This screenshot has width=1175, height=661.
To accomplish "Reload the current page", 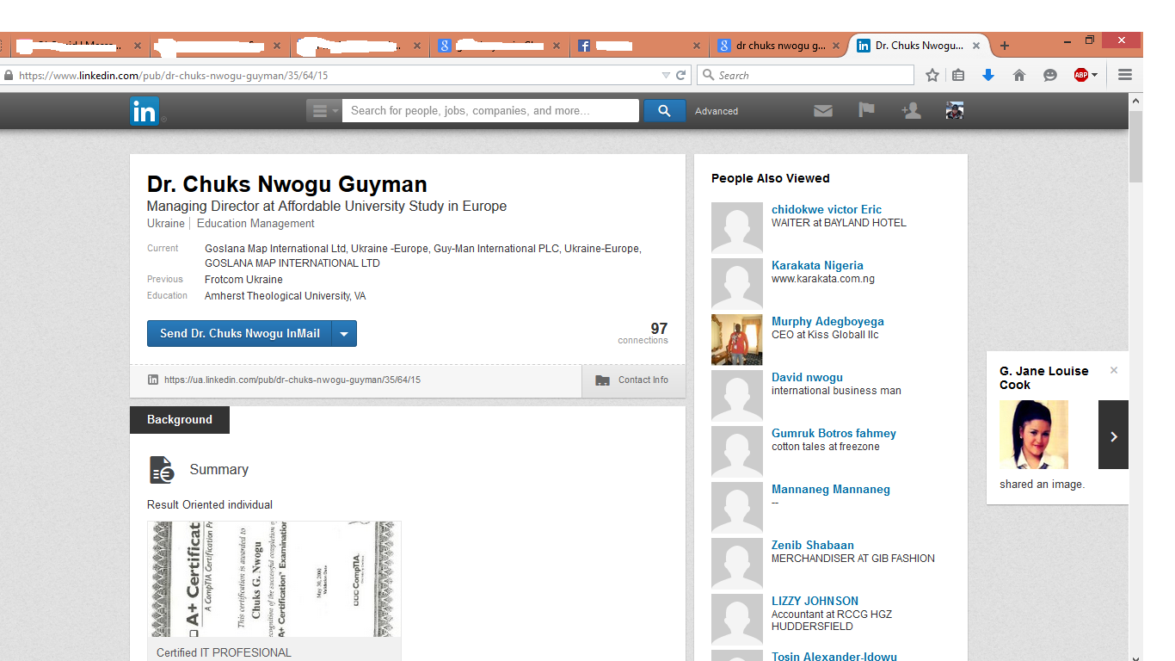I will pos(680,76).
